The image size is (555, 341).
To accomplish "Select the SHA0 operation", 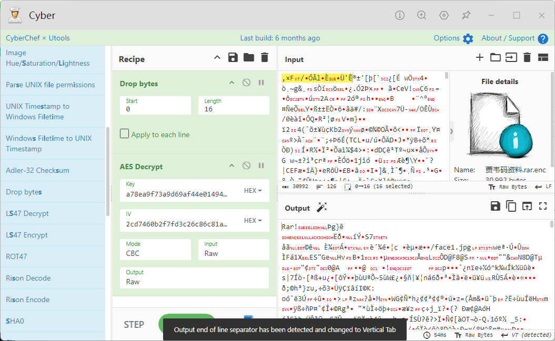I will click(53, 321).
